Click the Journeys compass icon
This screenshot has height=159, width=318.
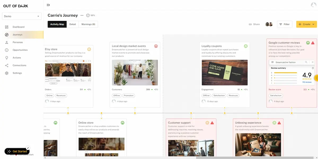point(7,35)
